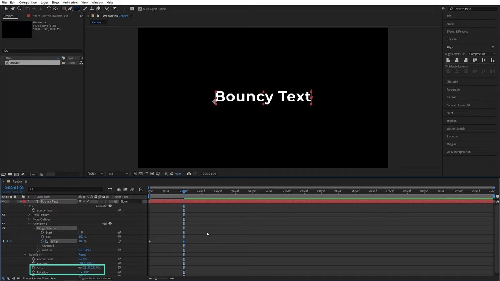Viewport: 500px width, 281px height.
Task: Enable the Anchor Point stopwatch
Action: click(x=33, y=259)
